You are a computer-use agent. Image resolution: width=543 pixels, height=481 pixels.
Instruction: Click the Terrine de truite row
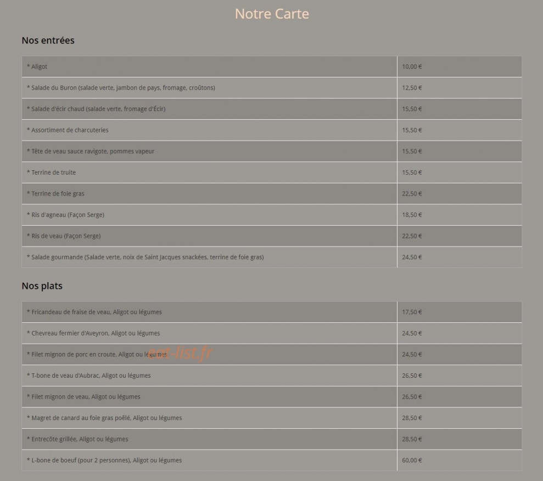(271, 172)
